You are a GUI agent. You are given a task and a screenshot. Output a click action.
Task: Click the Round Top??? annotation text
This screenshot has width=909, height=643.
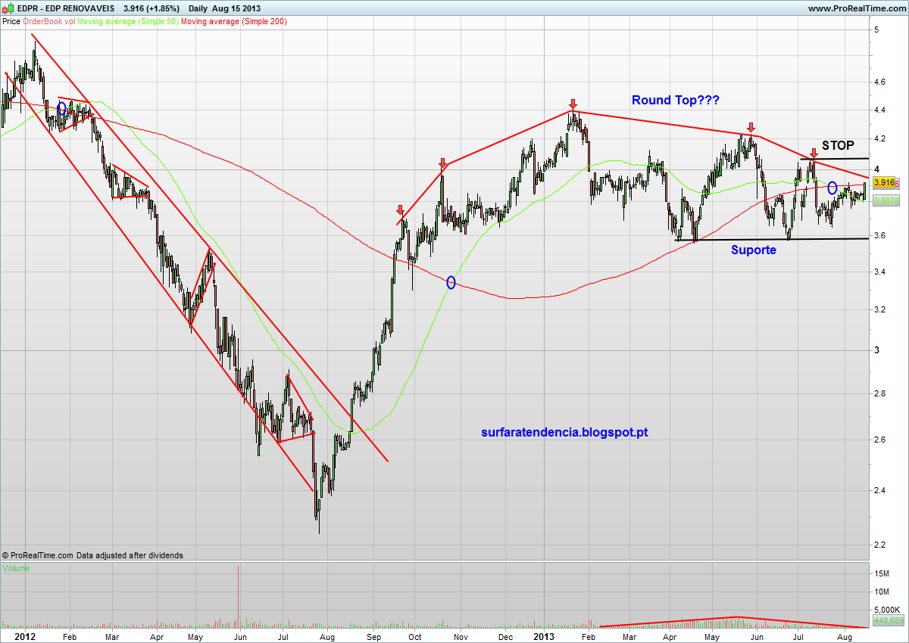click(676, 100)
